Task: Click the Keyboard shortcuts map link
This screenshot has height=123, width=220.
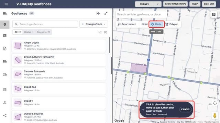Action: tap(167, 122)
